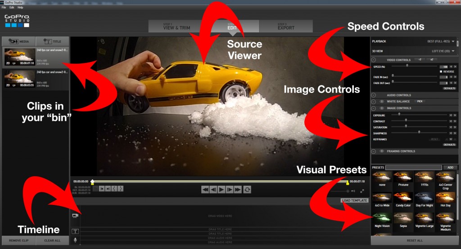Screen dimensions: 461x249
Task: Open the Playback quality dropdown
Action: click(453, 41)
